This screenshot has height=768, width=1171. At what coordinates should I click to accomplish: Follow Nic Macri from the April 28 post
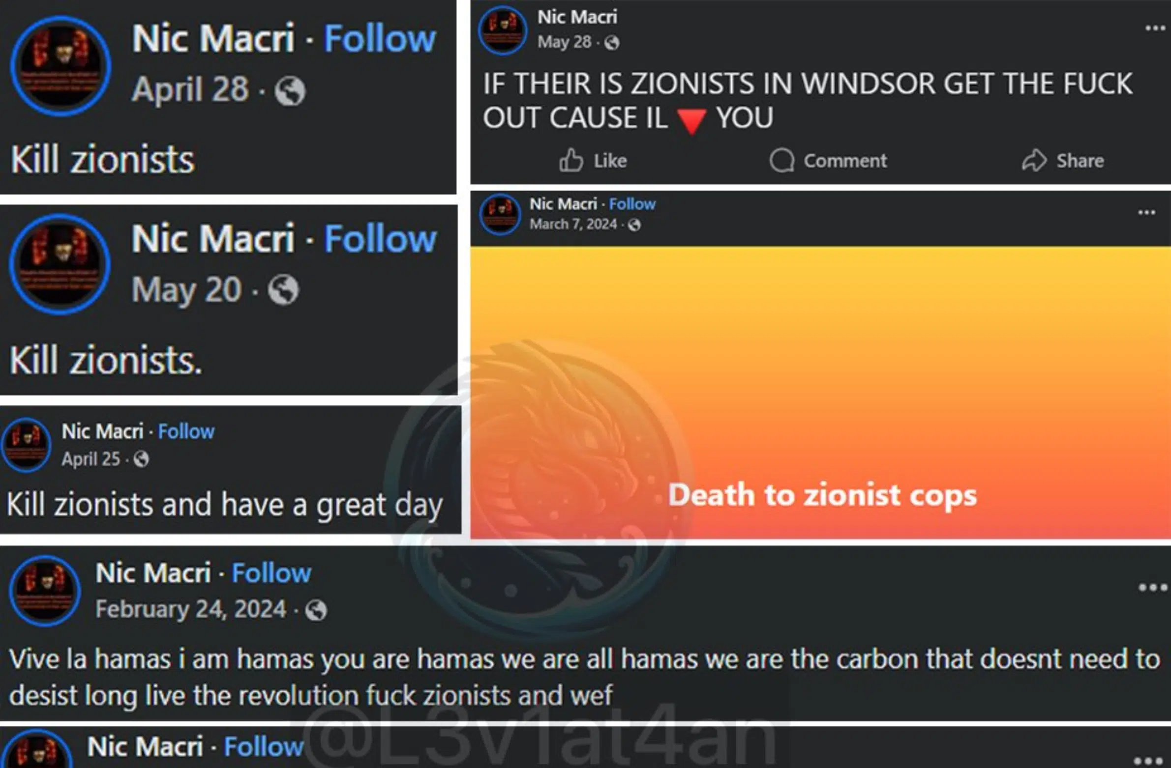(379, 38)
